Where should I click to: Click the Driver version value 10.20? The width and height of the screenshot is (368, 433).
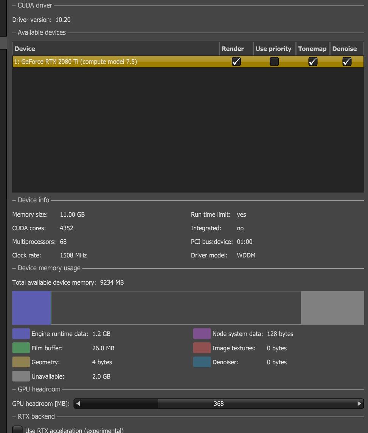pyautogui.click(x=63, y=20)
